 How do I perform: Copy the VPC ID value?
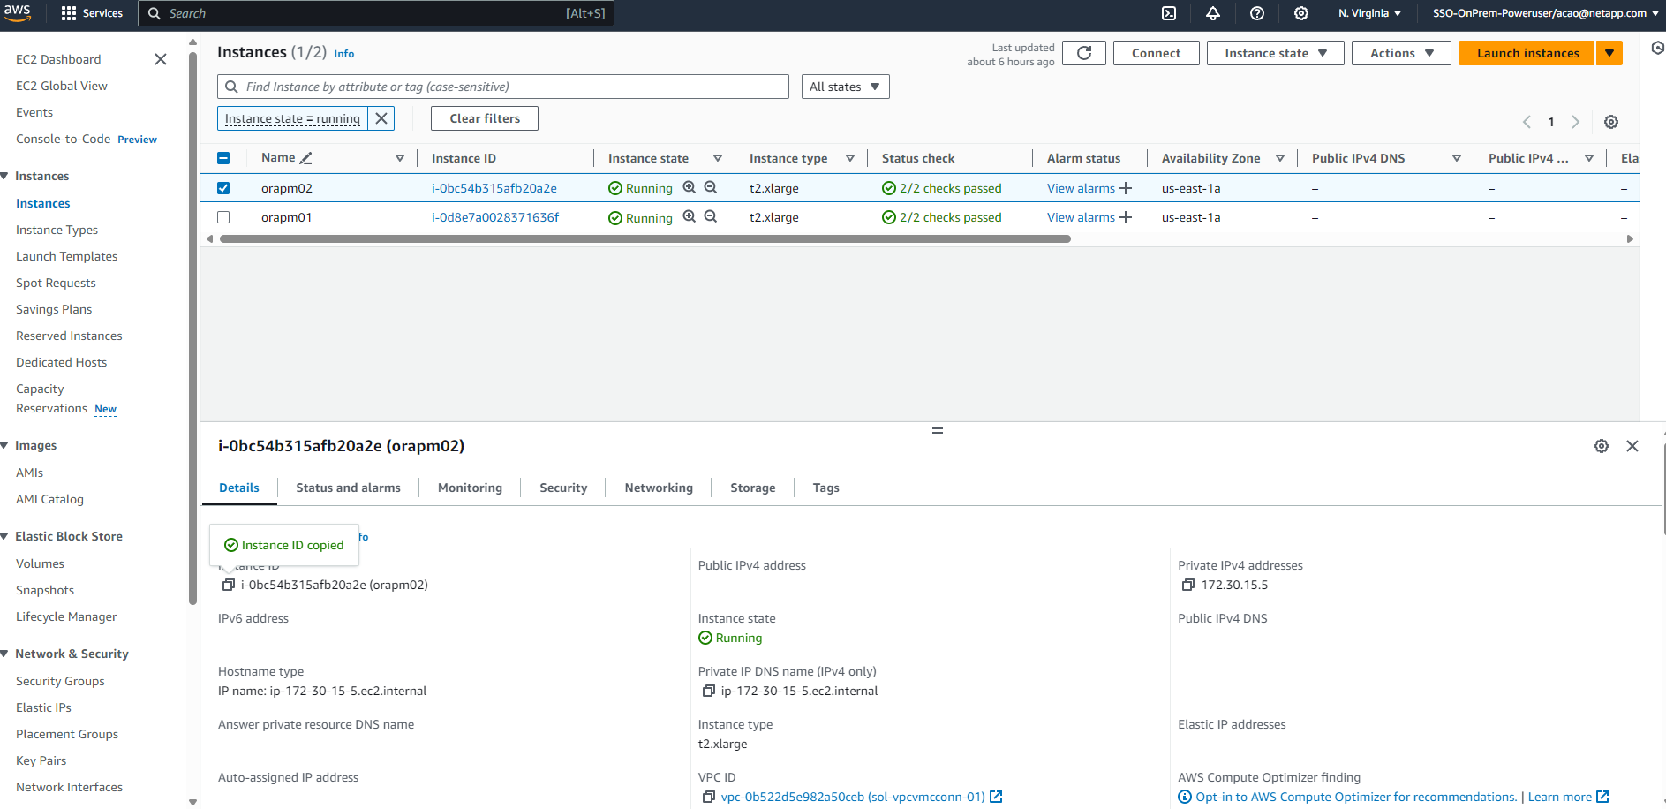[708, 797]
